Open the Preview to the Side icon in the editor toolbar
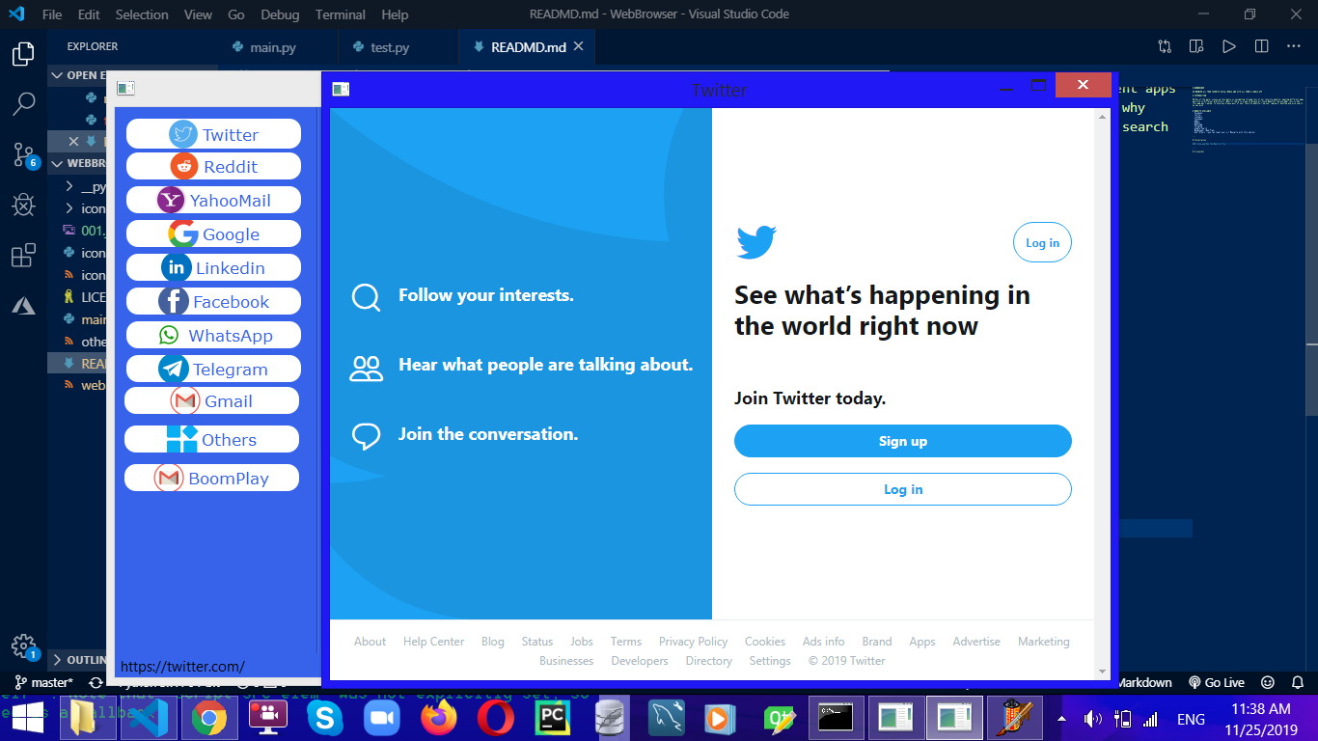Image resolution: width=1318 pixels, height=741 pixels. 1196,46
